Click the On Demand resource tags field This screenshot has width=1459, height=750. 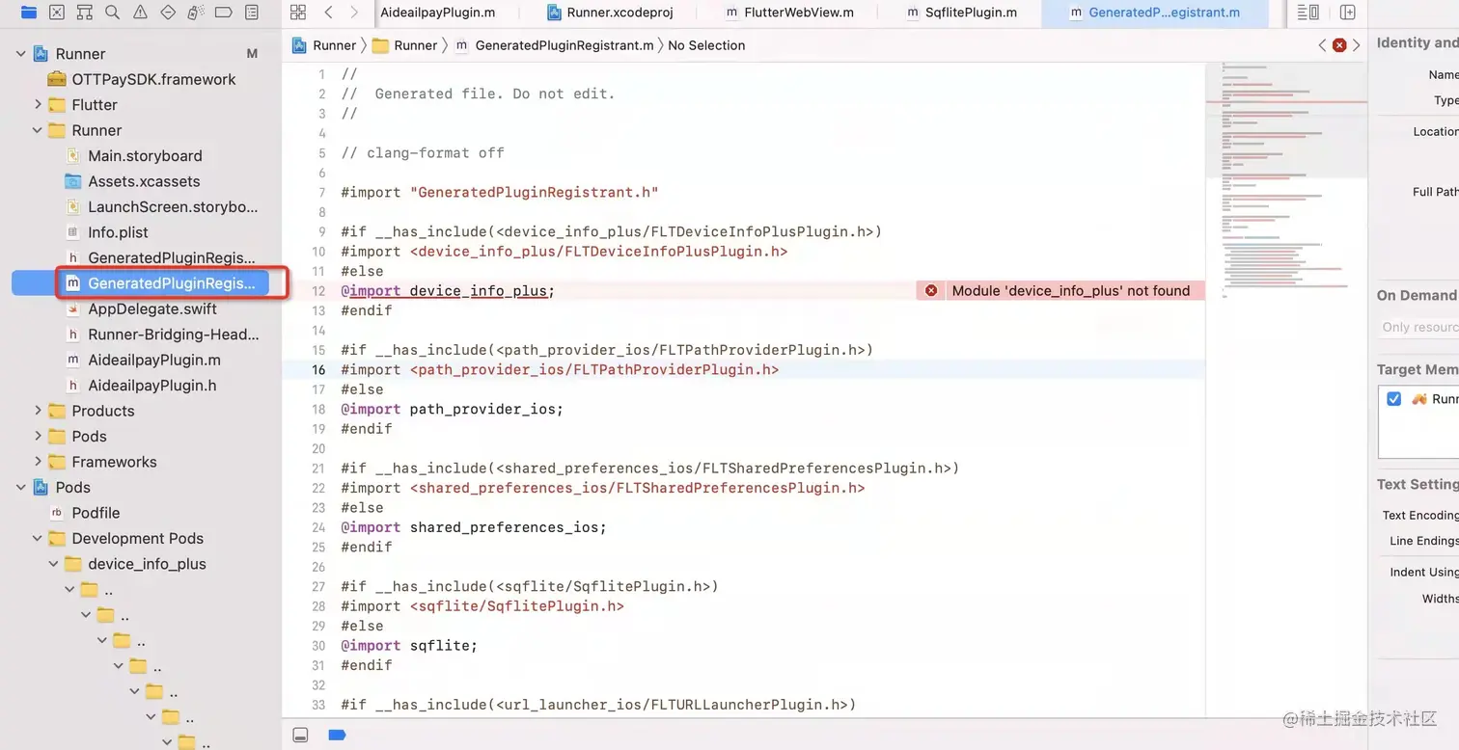pos(1418,327)
